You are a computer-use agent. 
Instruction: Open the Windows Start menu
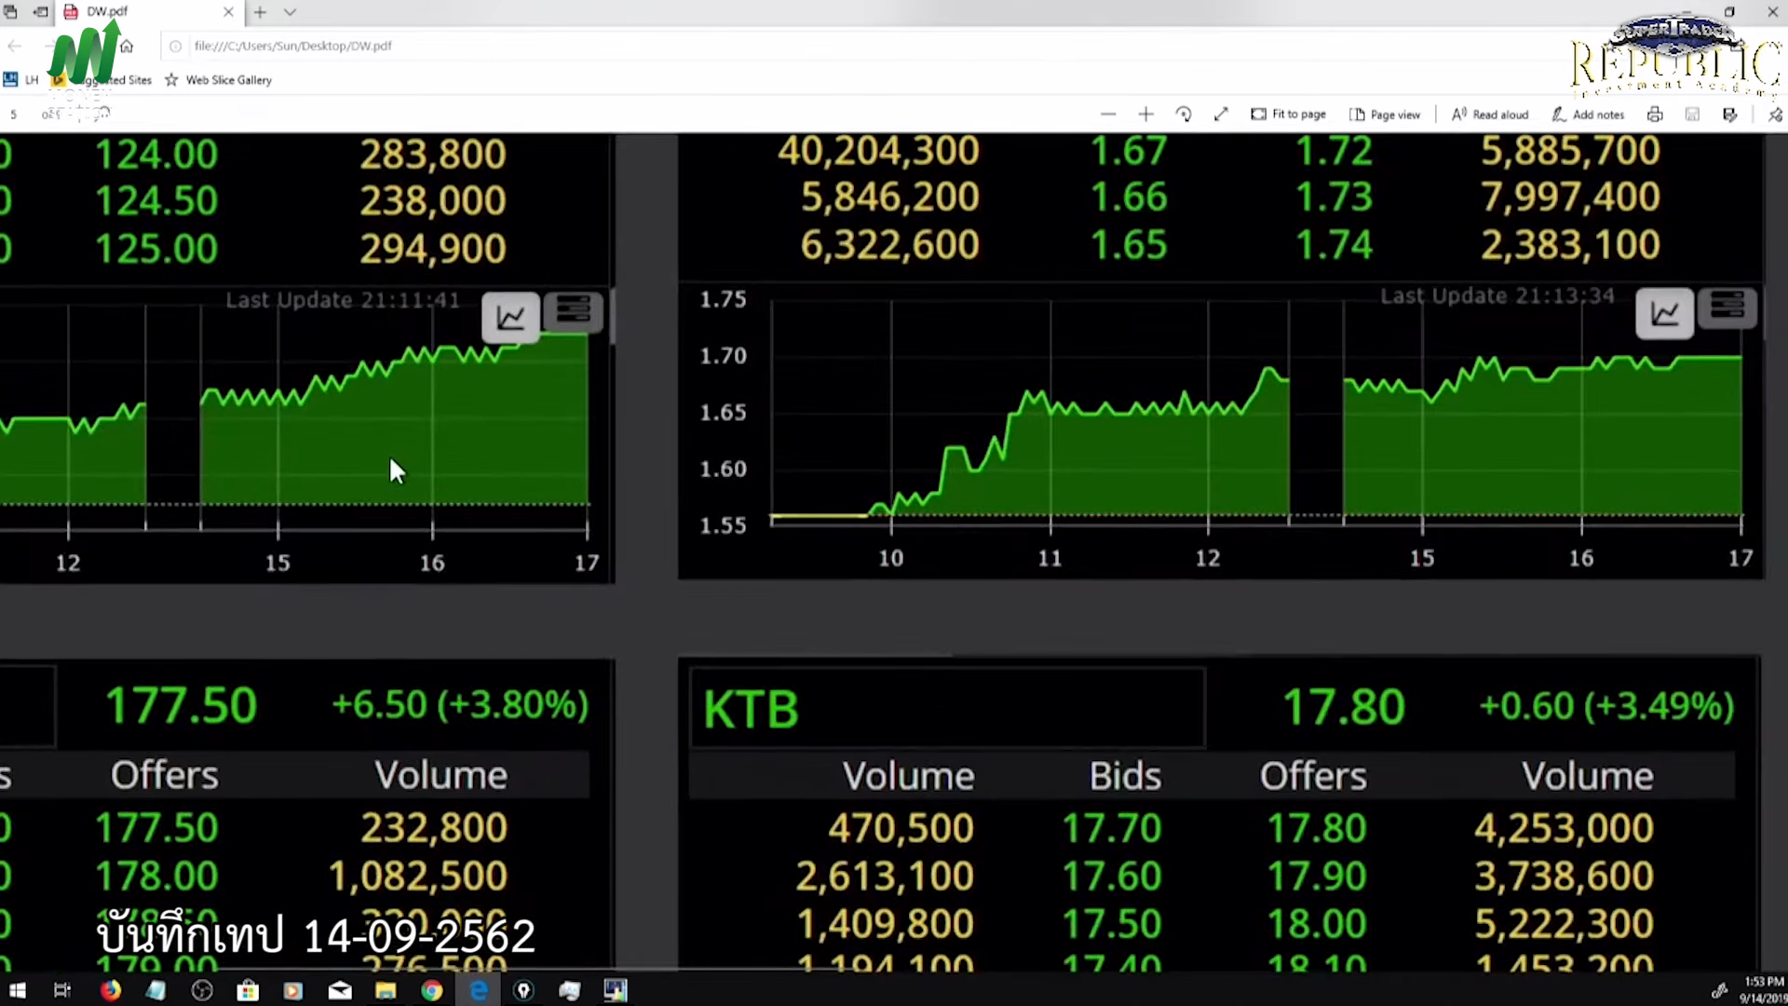click(x=17, y=990)
